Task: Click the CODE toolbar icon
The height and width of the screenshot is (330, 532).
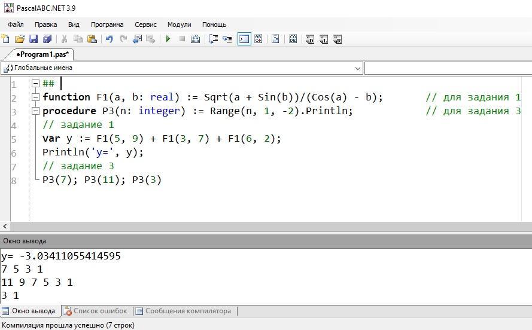Action: click(x=293, y=39)
